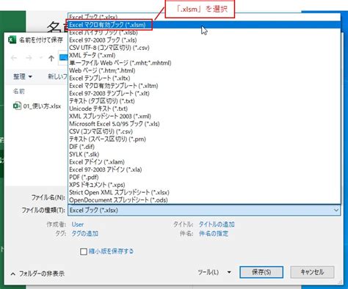
Task: Choose Excel バイナリ ブック (*.xlsb) option
Action: pyautogui.click(x=204, y=32)
